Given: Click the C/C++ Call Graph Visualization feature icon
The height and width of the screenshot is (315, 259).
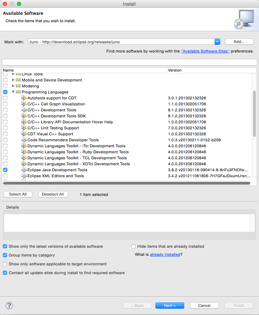Looking at the screenshot, I should (24, 104).
